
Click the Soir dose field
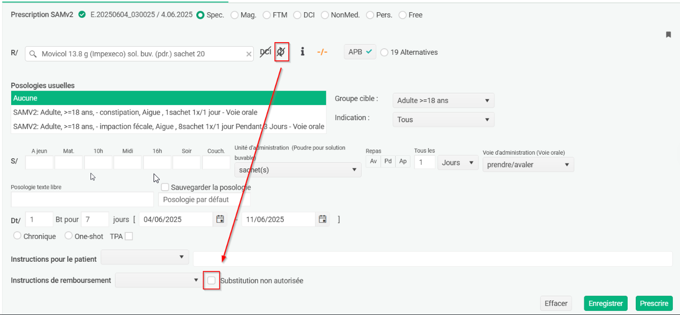(187, 162)
